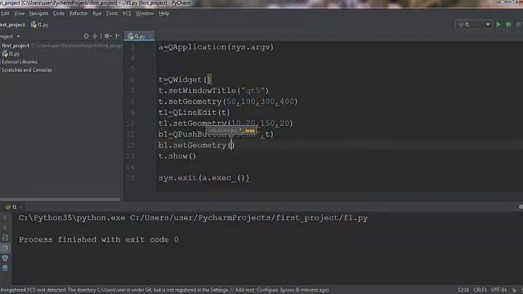Open the Code menu

click(x=59, y=13)
